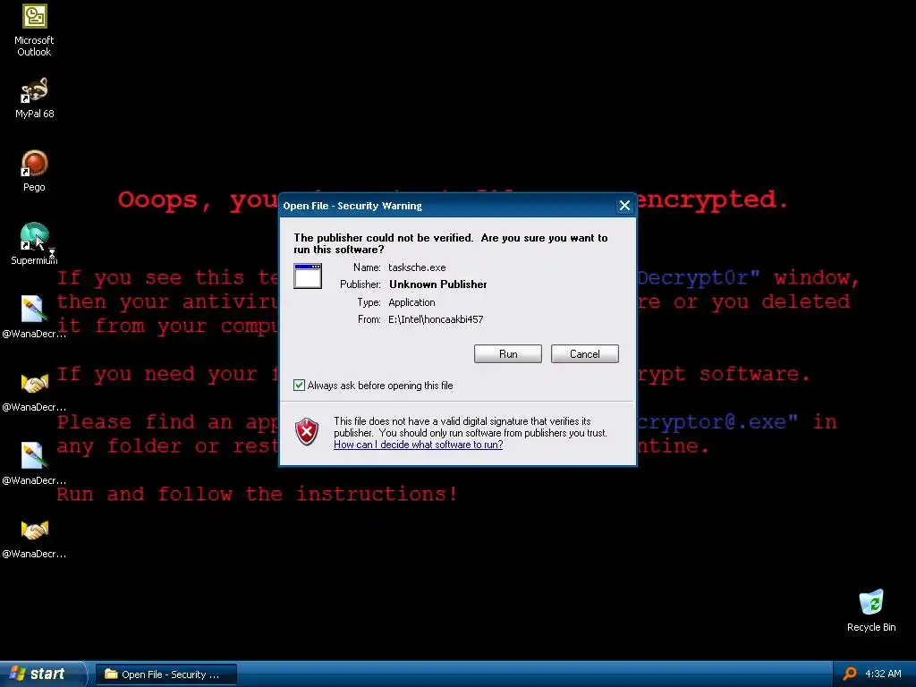Select the bottom @WanaDecr handshake icon
Viewport: 916px width, 687px height.
(x=34, y=538)
